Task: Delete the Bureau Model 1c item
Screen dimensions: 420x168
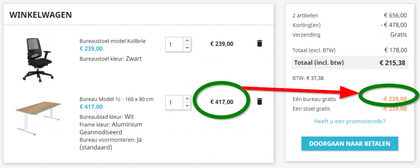Action: tap(259, 101)
